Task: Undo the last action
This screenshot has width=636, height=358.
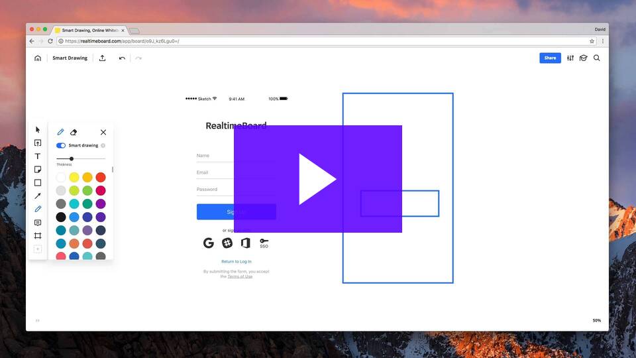Action: (122, 58)
